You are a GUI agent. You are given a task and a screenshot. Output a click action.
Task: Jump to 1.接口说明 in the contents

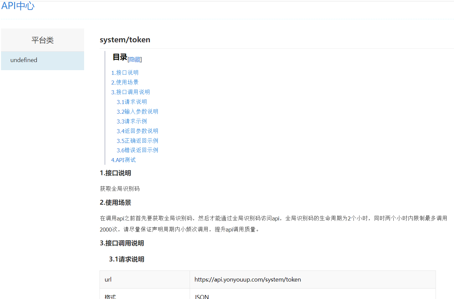[x=125, y=73]
